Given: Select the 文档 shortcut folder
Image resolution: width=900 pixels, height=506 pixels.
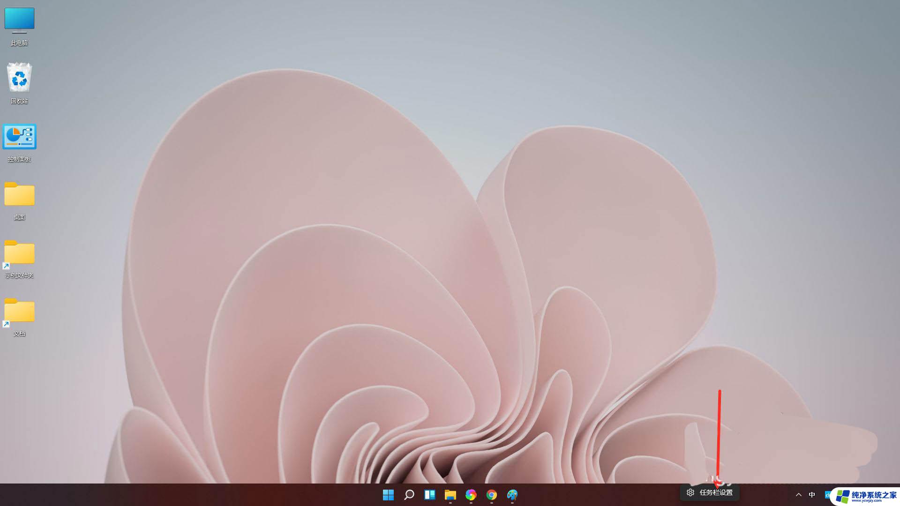Looking at the screenshot, I should pyautogui.click(x=19, y=317).
